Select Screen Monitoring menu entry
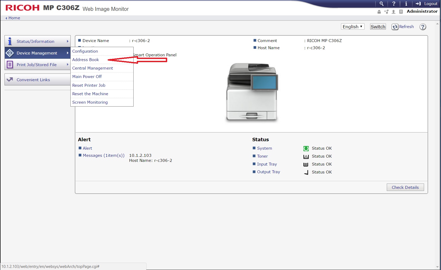This screenshot has width=441, height=270. click(90, 102)
